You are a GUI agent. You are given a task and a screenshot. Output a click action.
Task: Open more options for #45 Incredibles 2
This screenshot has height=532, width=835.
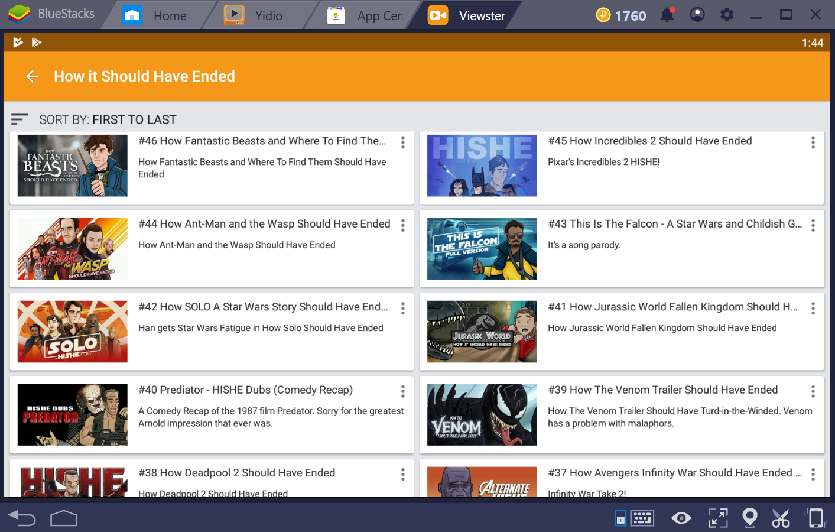click(813, 142)
